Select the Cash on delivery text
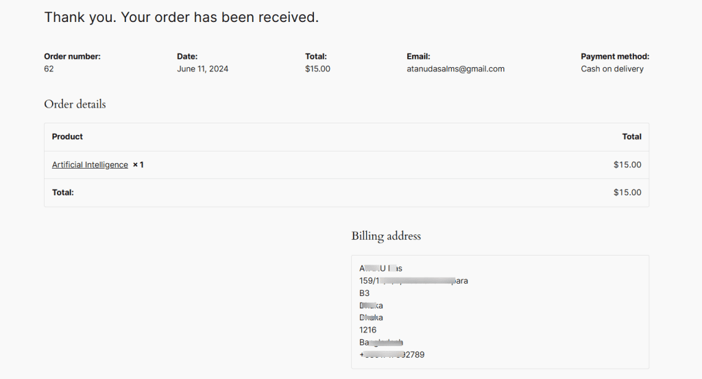The height and width of the screenshot is (379, 702). coord(612,69)
